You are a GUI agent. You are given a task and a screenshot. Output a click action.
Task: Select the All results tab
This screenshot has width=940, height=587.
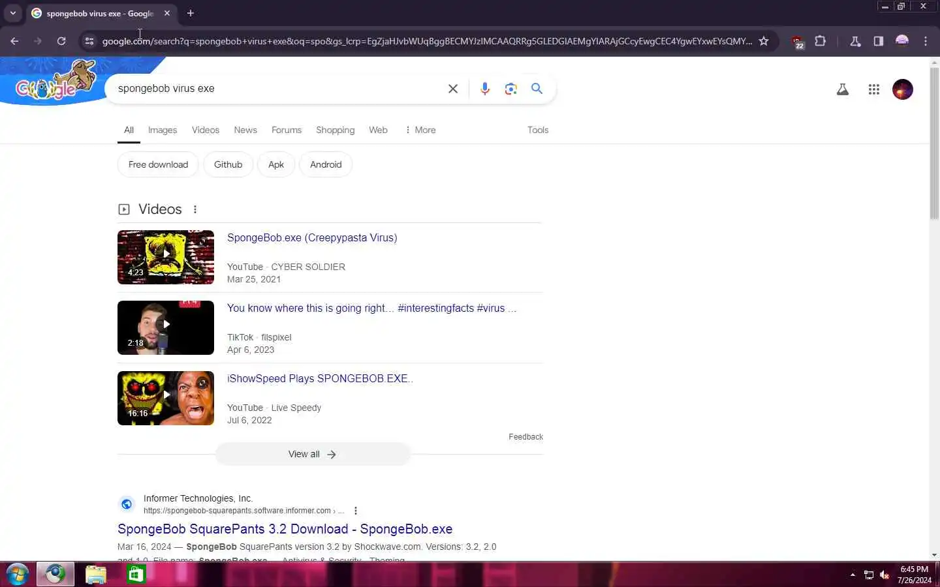tap(129, 130)
